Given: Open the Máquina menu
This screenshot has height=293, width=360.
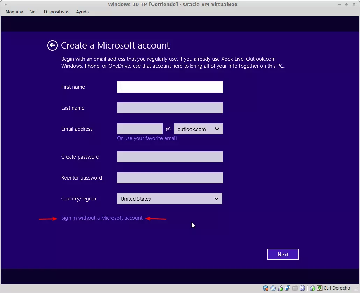Looking at the screenshot, I should [14, 12].
